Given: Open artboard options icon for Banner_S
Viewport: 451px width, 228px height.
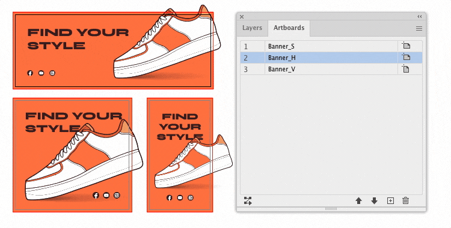Looking at the screenshot, I should pyautogui.click(x=406, y=46).
